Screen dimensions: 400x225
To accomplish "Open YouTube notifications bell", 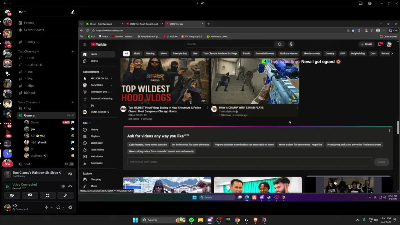I will [380, 44].
